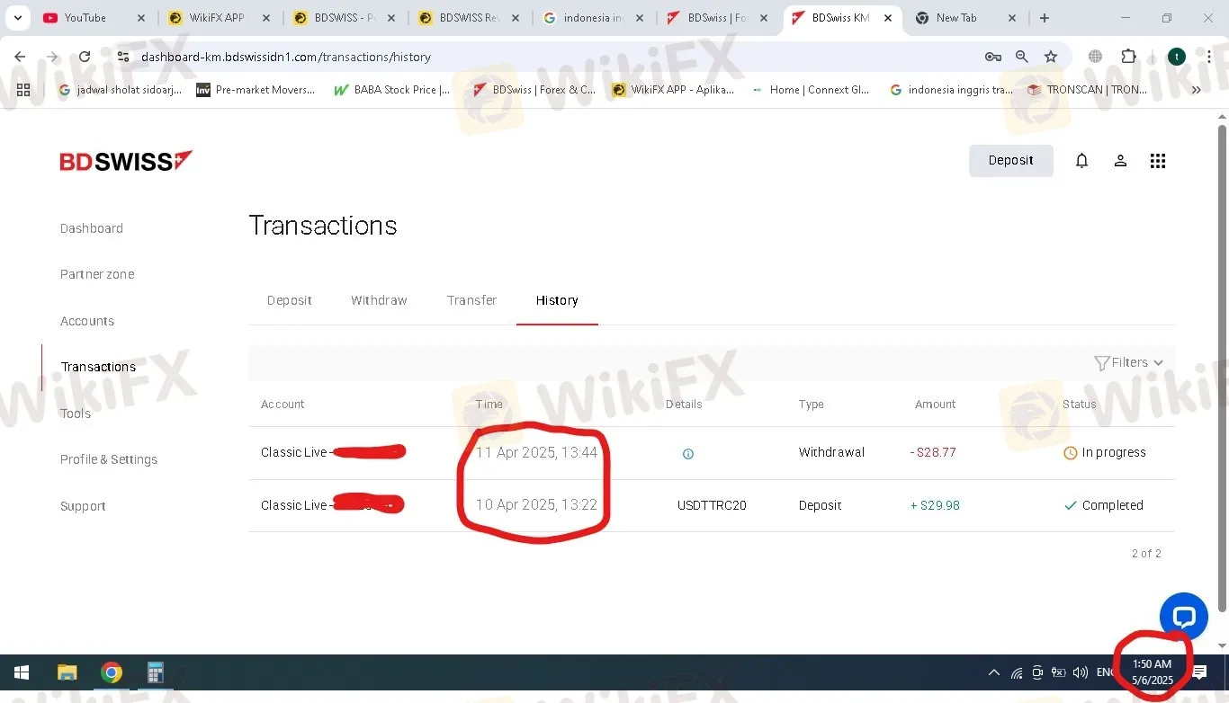Viewport: 1229px width, 703px height.
Task: Open Profile & Settings in sidebar
Action: (109, 459)
